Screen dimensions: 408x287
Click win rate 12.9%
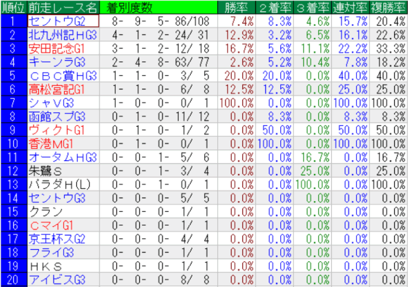pyautogui.click(x=239, y=35)
